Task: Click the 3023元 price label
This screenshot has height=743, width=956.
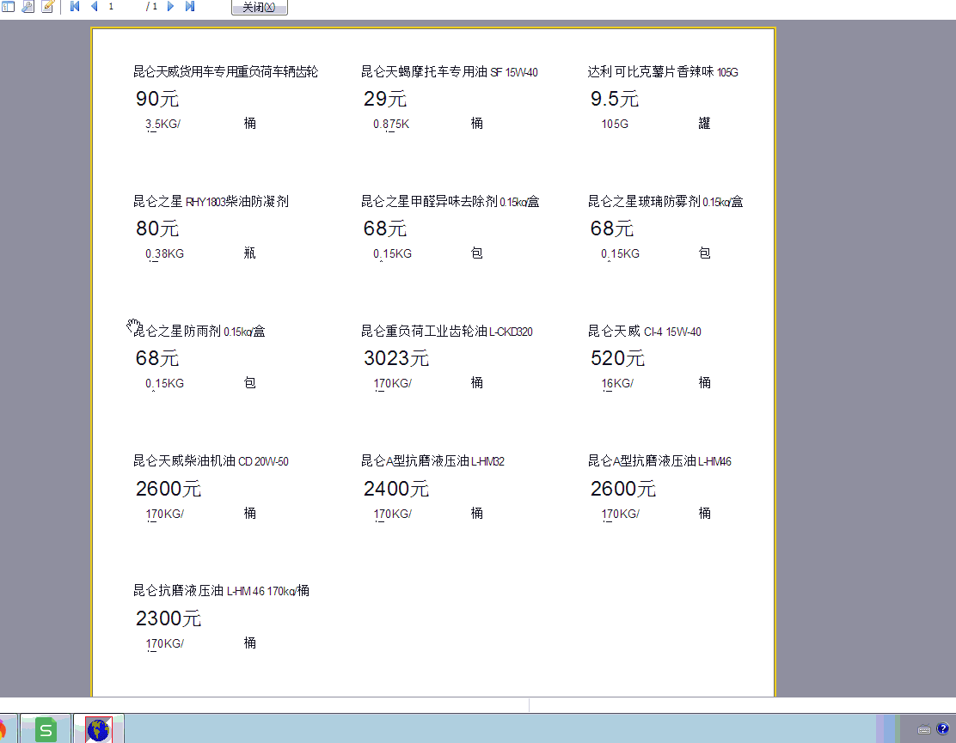Action: pos(395,358)
